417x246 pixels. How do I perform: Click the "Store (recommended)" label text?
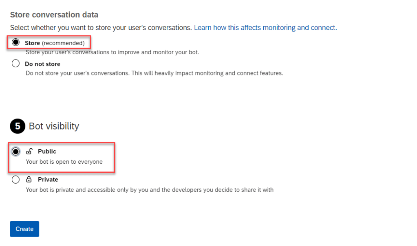[55, 43]
